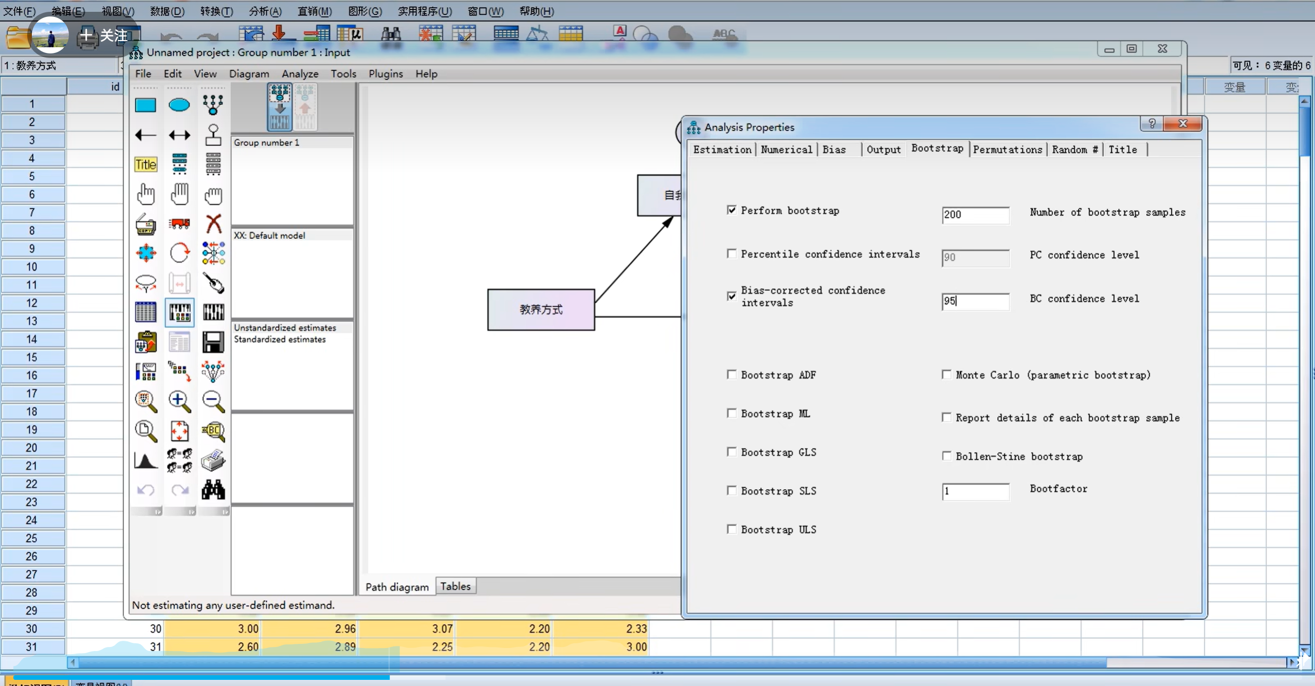Click the number of bootstrap samples field
Viewport: 1315px width, 686px height.
tap(975, 215)
